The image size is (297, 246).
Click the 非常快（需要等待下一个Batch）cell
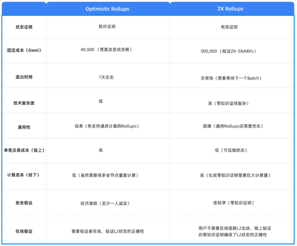(230, 78)
